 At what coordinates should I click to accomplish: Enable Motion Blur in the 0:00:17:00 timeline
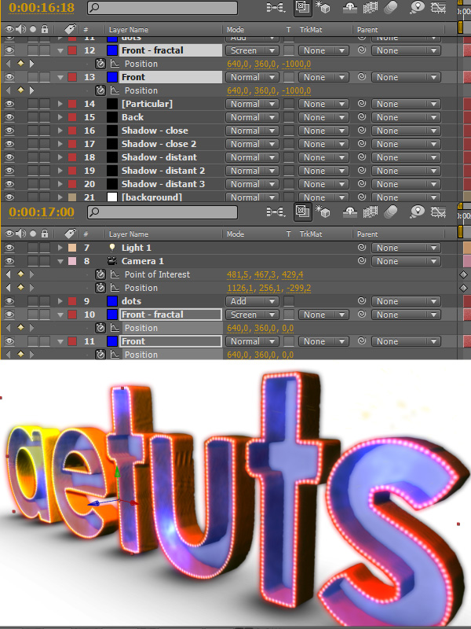point(391,212)
